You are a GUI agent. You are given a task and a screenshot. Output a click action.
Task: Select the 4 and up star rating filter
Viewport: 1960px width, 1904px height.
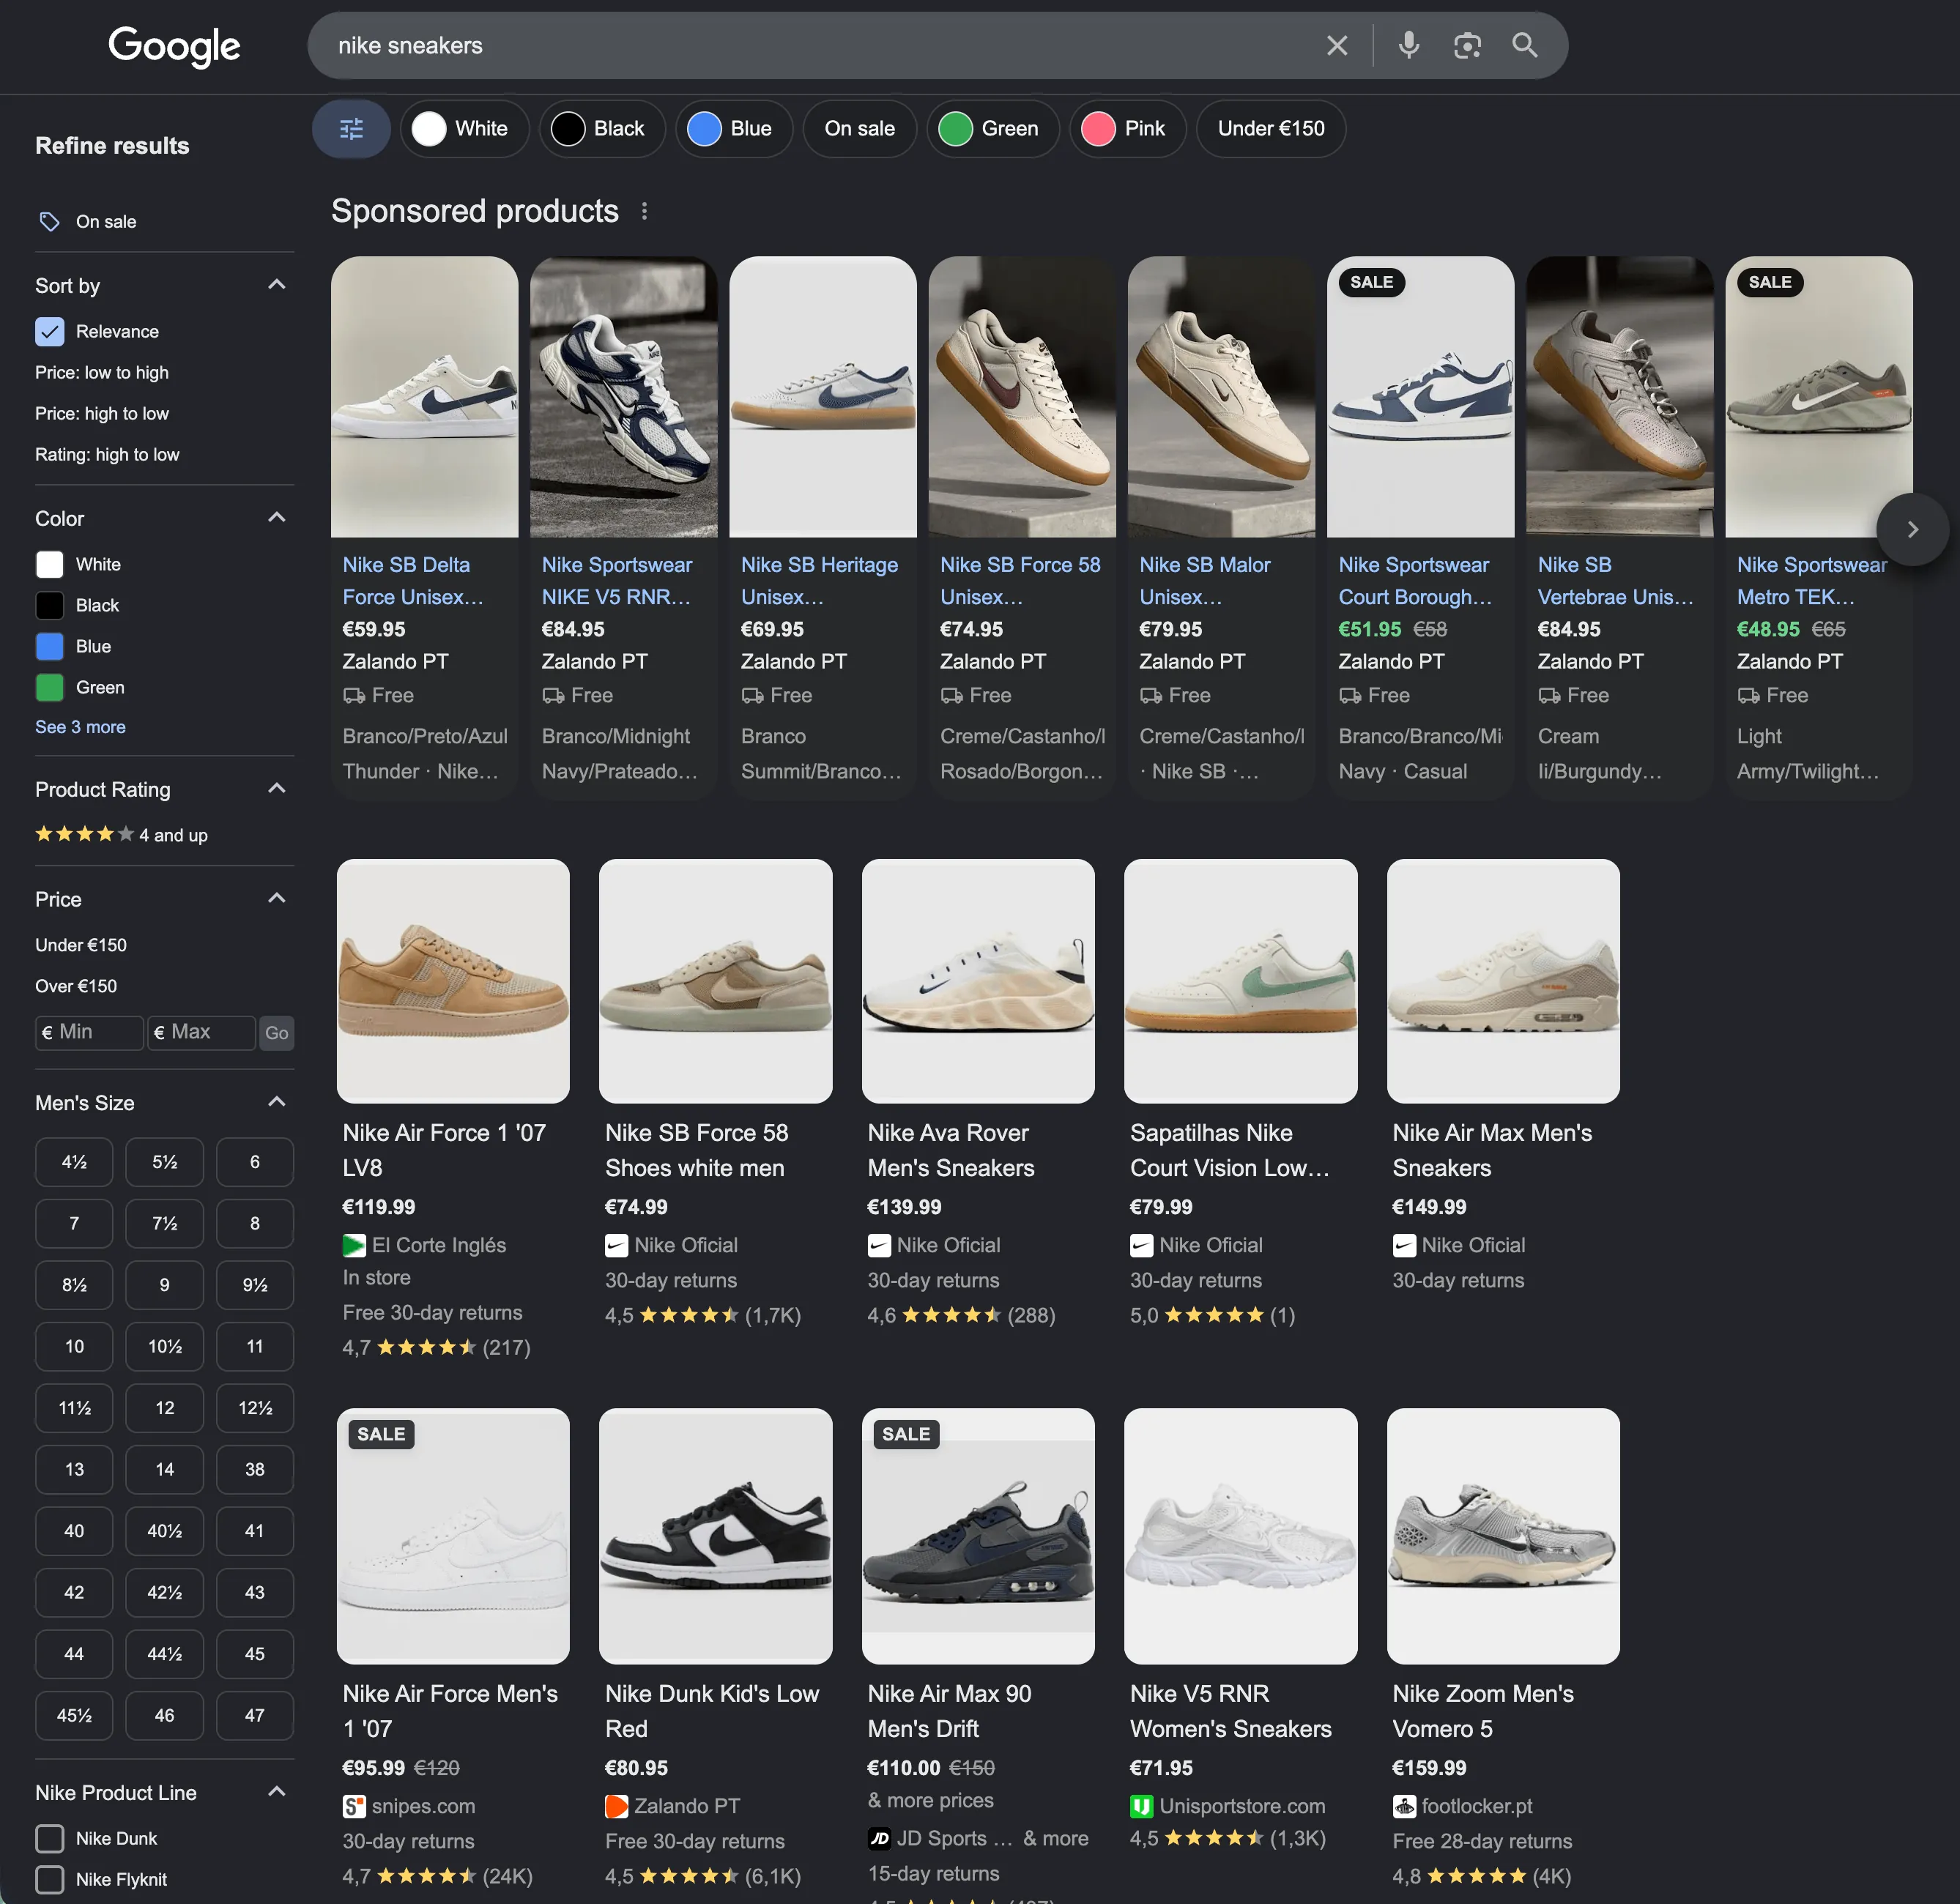click(x=121, y=834)
